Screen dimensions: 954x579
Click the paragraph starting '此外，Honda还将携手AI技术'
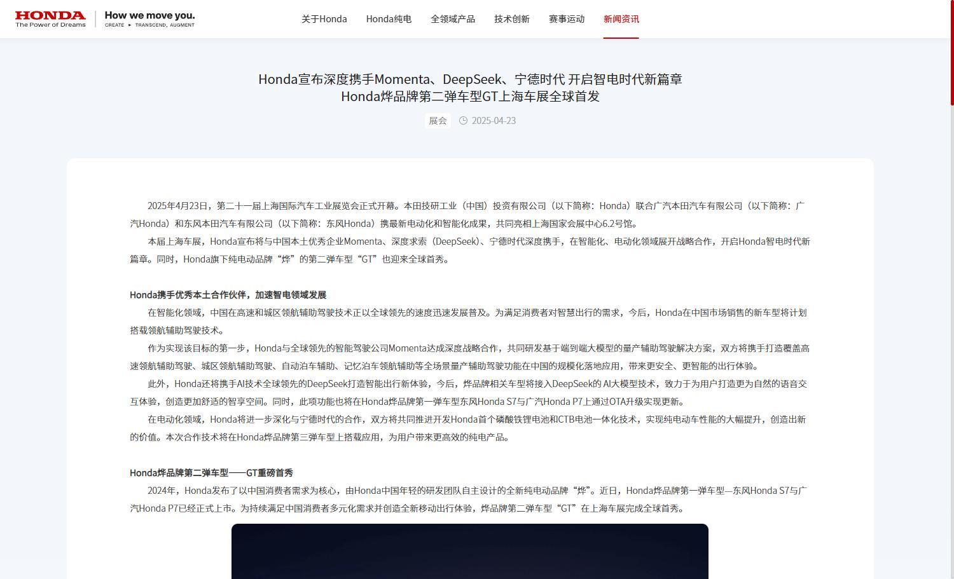click(x=470, y=393)
